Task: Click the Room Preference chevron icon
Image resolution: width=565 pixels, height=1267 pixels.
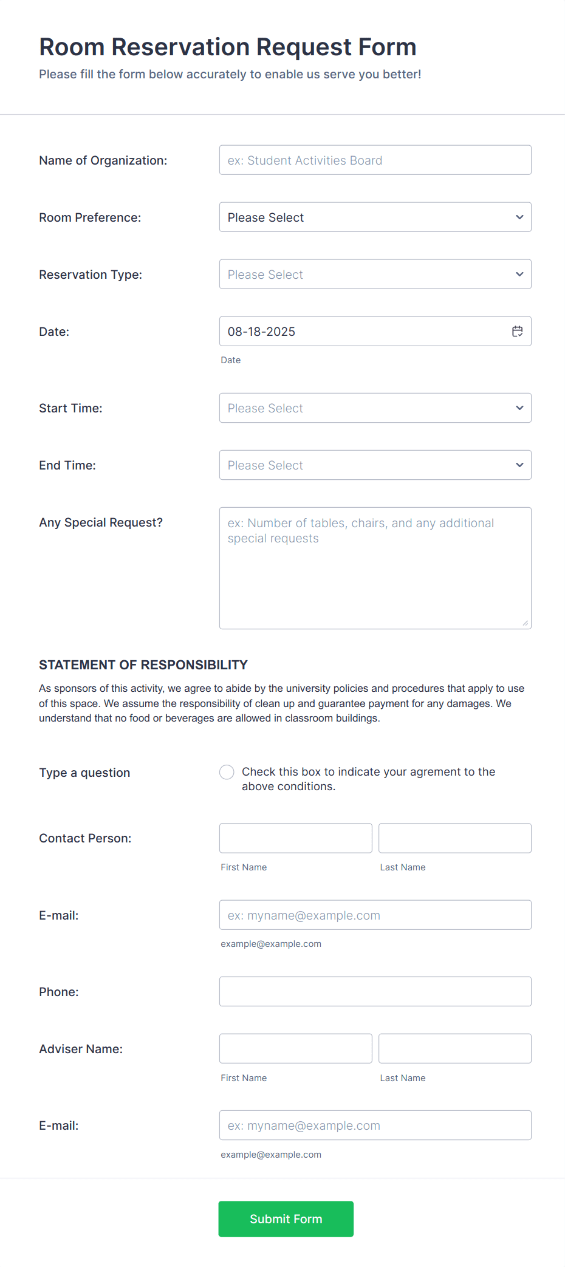Action: pos(519,217)
